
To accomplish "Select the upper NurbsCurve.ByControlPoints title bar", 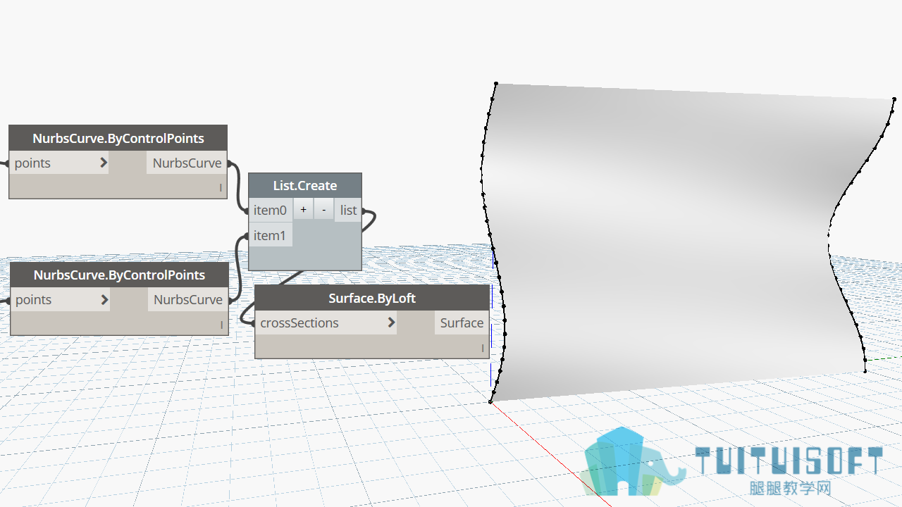I will coord(118,138).
